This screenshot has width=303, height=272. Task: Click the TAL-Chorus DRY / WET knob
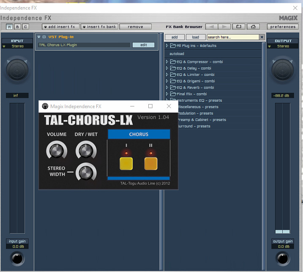86,150
